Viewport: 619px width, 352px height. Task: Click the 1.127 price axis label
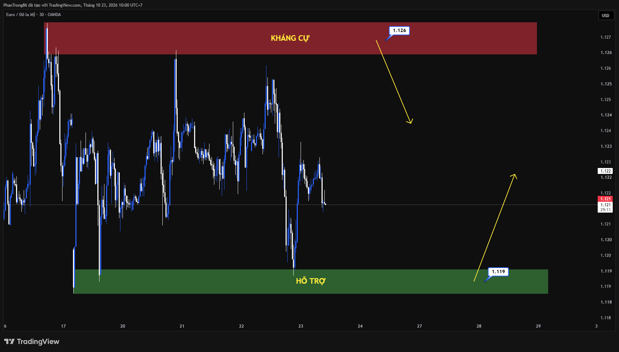pyautogui.click(x=606, y=37)
